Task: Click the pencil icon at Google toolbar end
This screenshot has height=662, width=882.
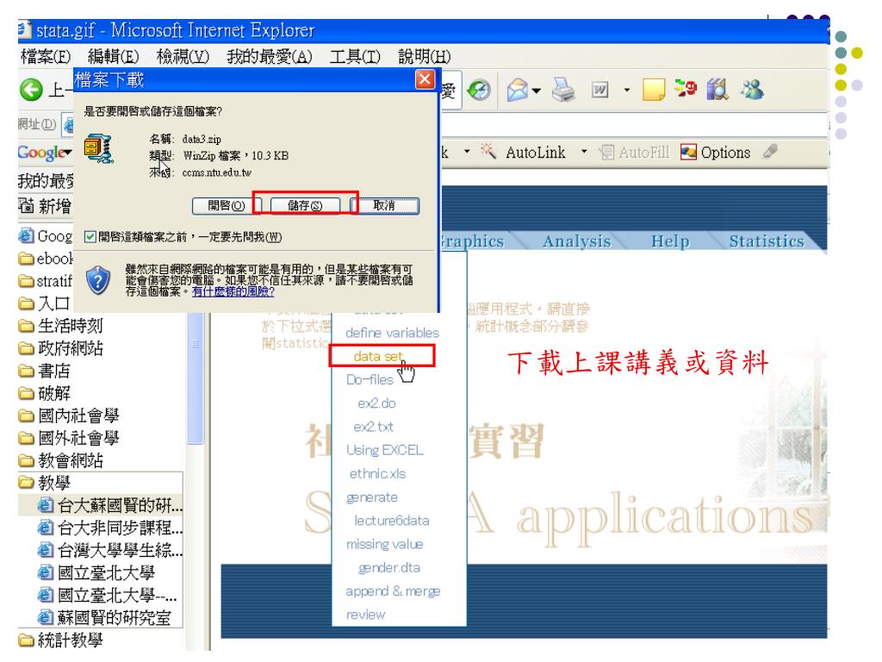Action: coord(770,151)
